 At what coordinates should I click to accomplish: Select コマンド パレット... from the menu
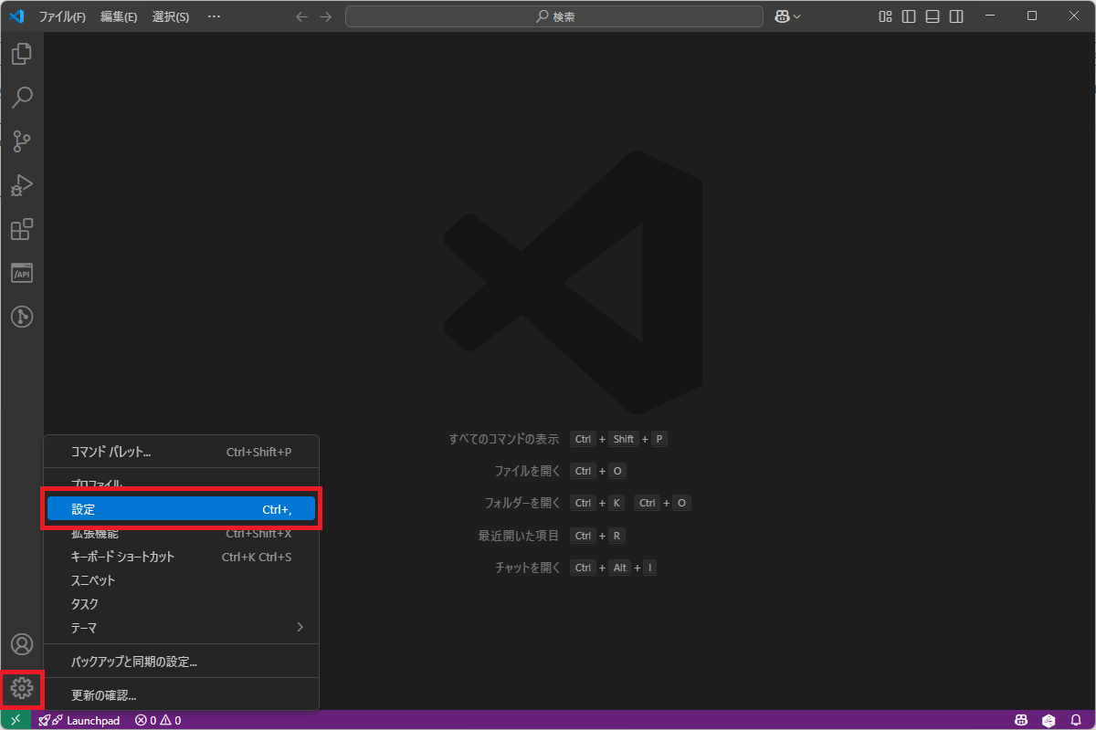click(x=182, y=452)
